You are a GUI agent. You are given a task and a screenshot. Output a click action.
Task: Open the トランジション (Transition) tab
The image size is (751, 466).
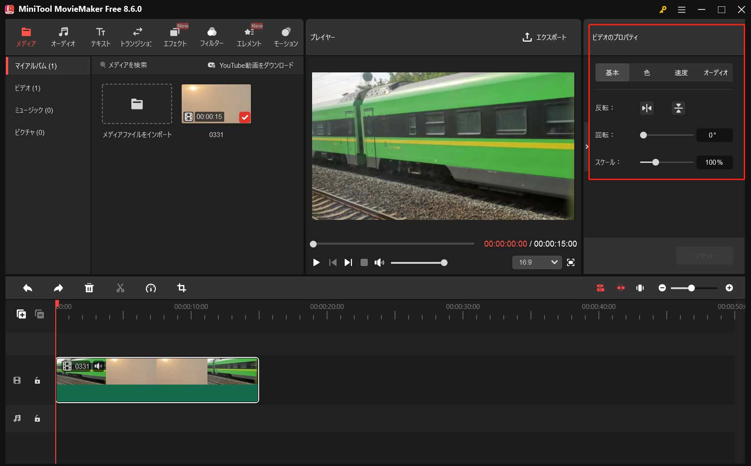(x=136, y=37)
